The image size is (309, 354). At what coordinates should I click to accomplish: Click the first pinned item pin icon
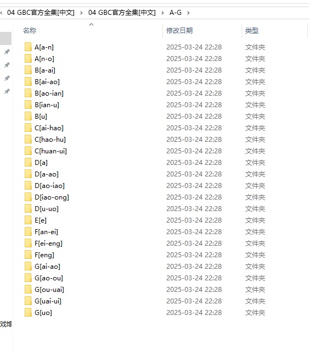pos(7,52)
